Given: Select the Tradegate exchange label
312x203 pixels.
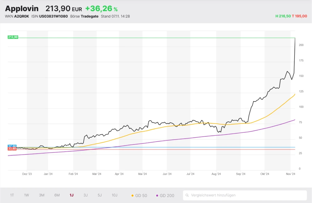Looking at the screenshot, I should (90, 16).
